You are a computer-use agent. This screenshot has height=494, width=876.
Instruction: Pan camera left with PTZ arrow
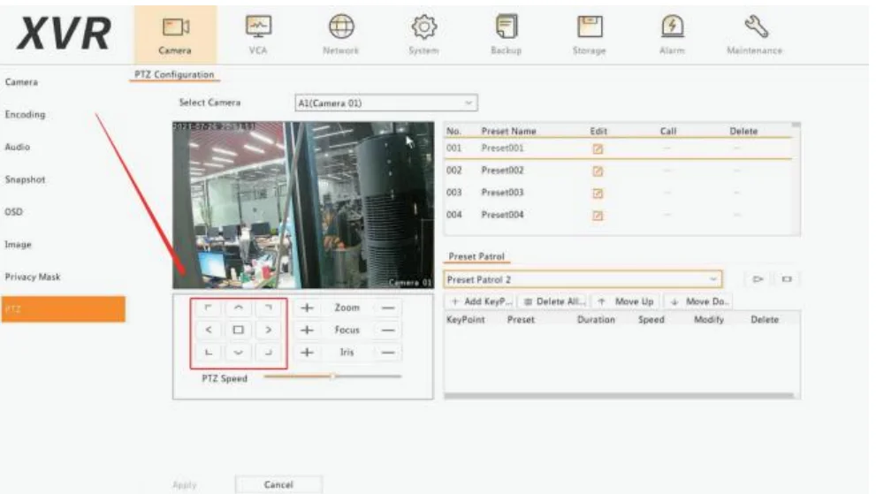[209, 331]
